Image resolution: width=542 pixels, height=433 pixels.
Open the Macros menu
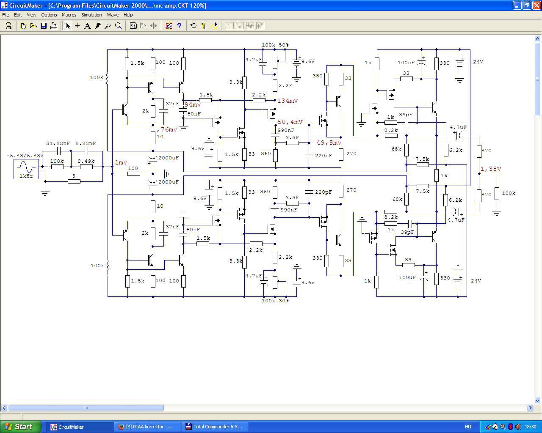69,15
